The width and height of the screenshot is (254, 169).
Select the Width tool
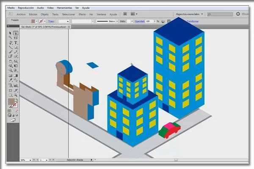pyautogui.click(x=11, y=66)
